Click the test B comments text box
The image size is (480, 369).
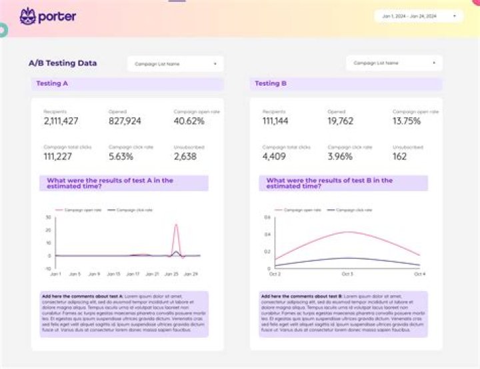(x=343, y=314)
